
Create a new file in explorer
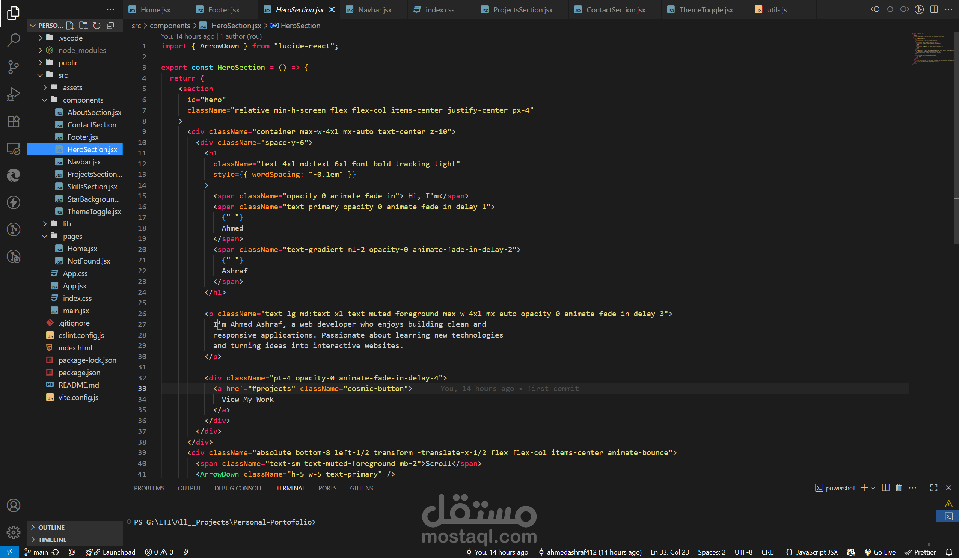pos(70,26)
